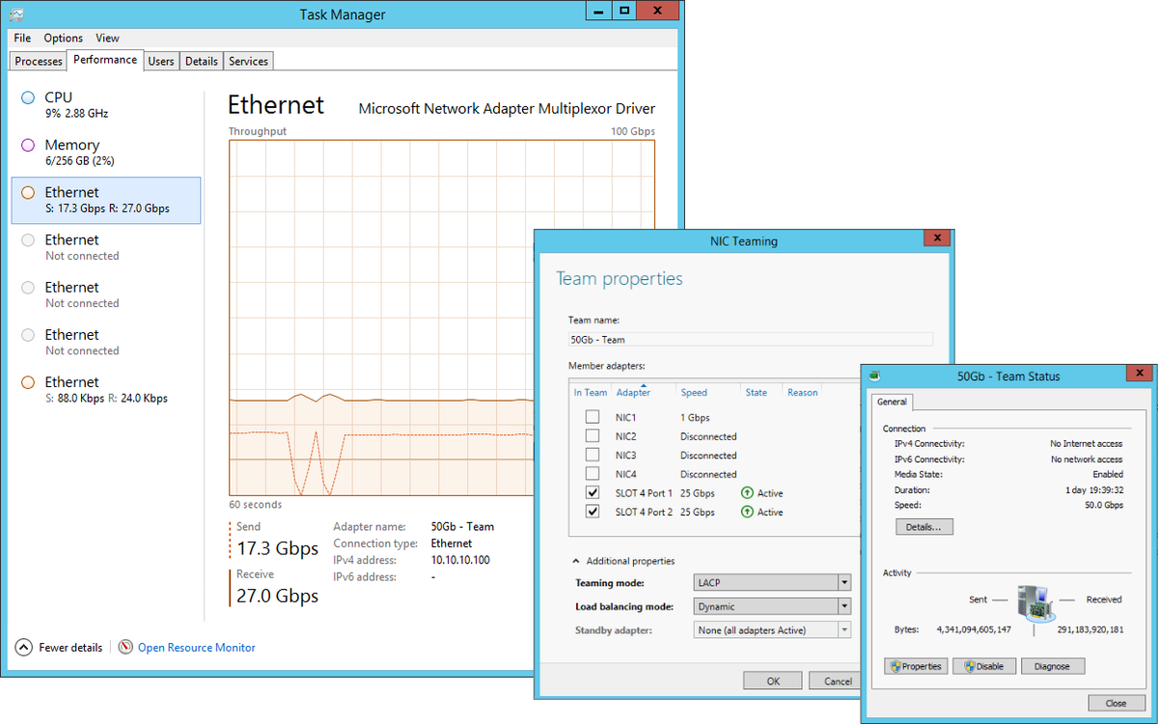Open Resource Monitor via the link

(196, 647)
